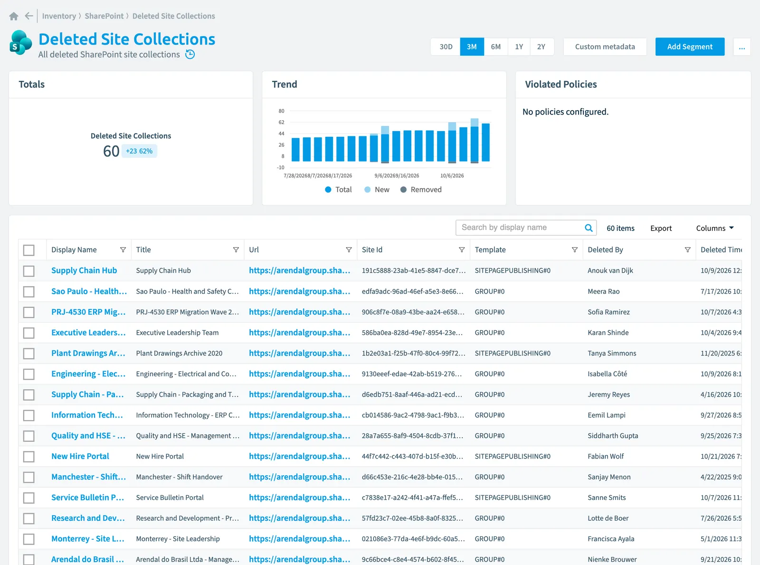This screenshot has height=565, width=760.
Task: Open the New Hire Portal link
Action: [x=80, y=456]
